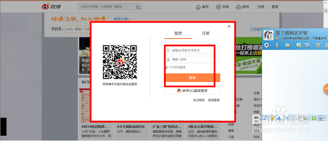Close the login dialog with X

coord(229,26)
